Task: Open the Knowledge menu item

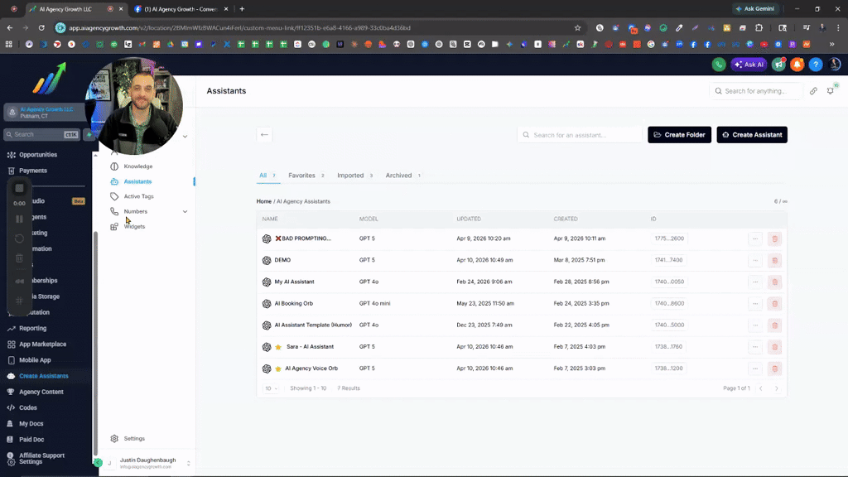Action: click(138, 166)
